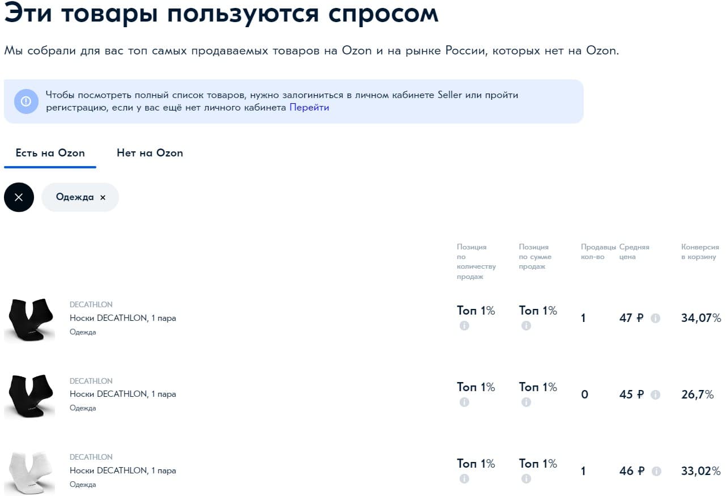Click heading Эти товары пользуются спросом
The image size is (726, 496).
(221, 14)
